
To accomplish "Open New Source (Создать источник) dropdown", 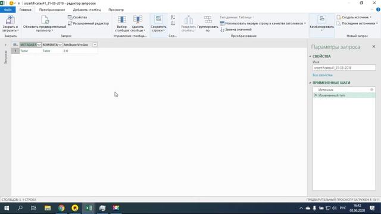I will click(354, 17).
